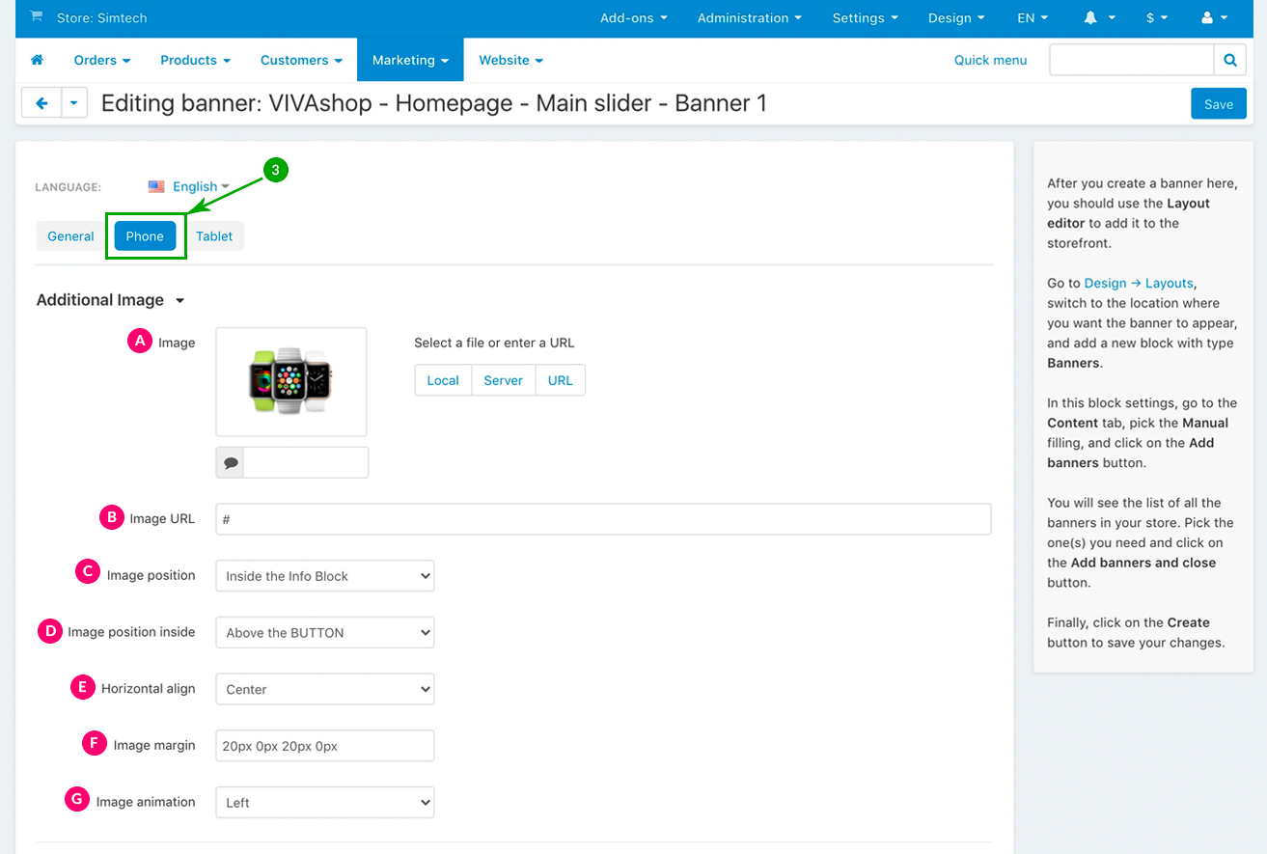The width and height of the screenshot is (1267, 854).
Task: Click the home icon in navigation bar
Action: click(x=37, y=60)
